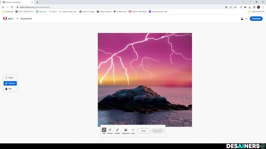This screenshot has height=149, width=266.
Task: Open the DreamStudio bookmark
Action: [x=120, y=12]
